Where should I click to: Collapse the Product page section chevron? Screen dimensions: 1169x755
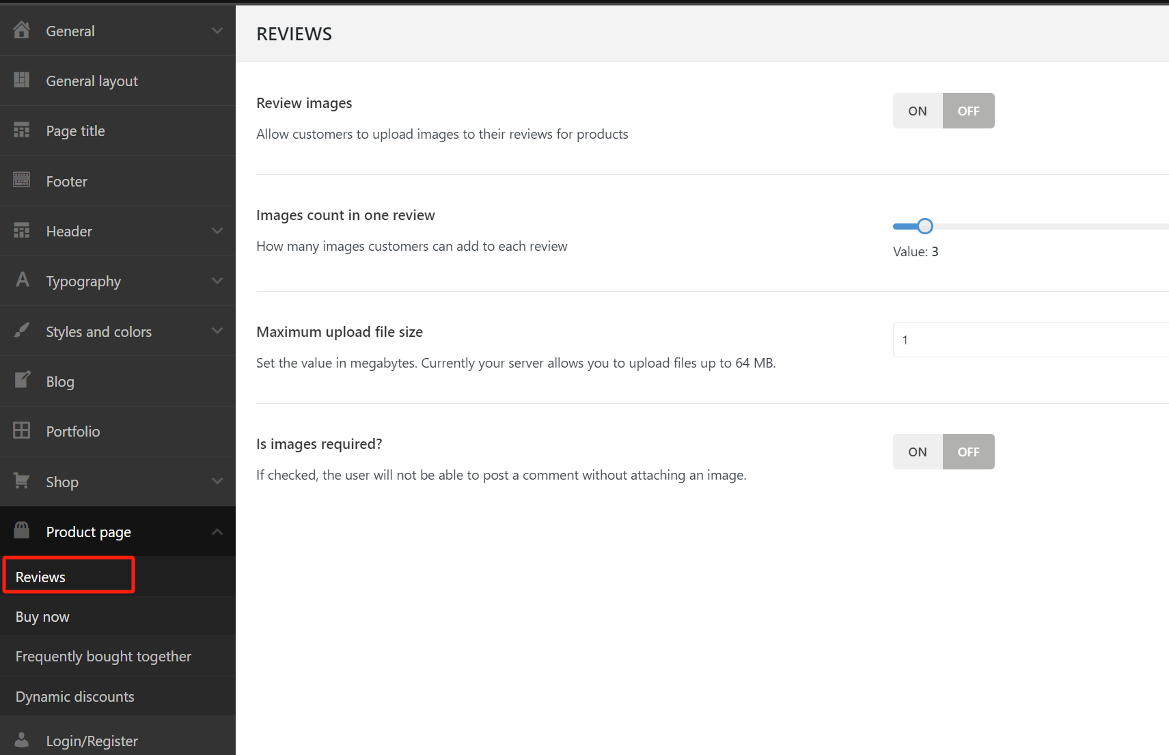pos(217,532)
